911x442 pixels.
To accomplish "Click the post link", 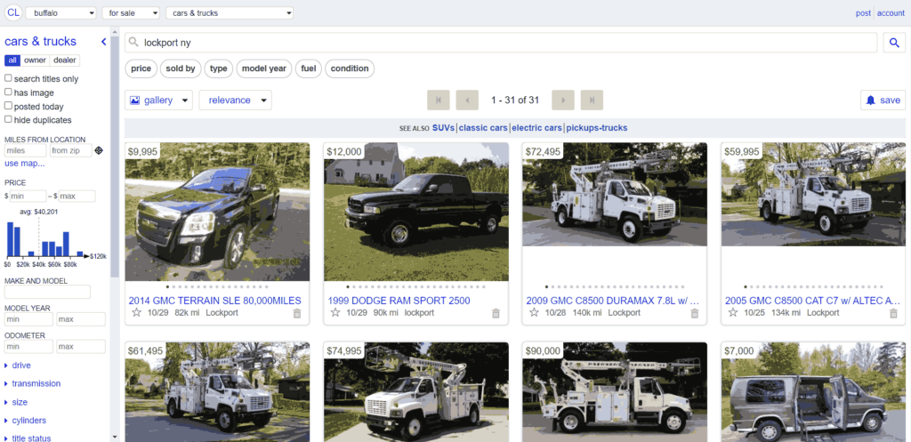I will point(863,12).
